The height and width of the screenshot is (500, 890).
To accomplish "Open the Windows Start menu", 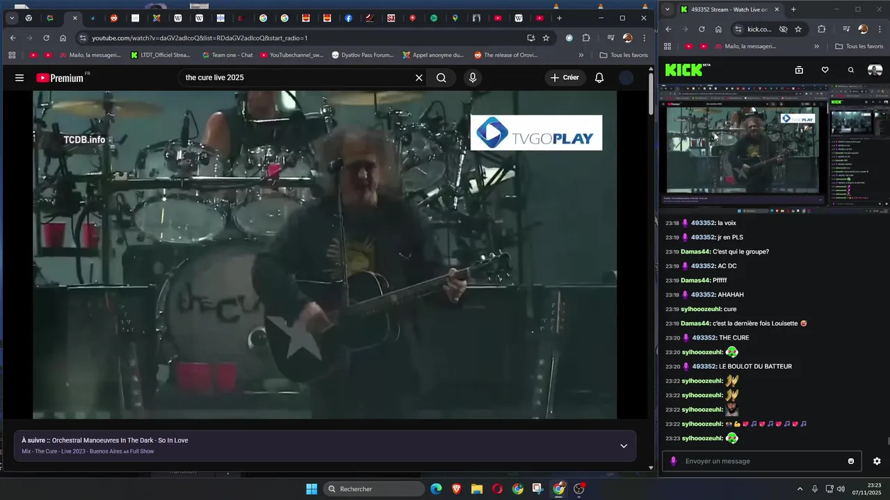I will (x=311, y=489).
